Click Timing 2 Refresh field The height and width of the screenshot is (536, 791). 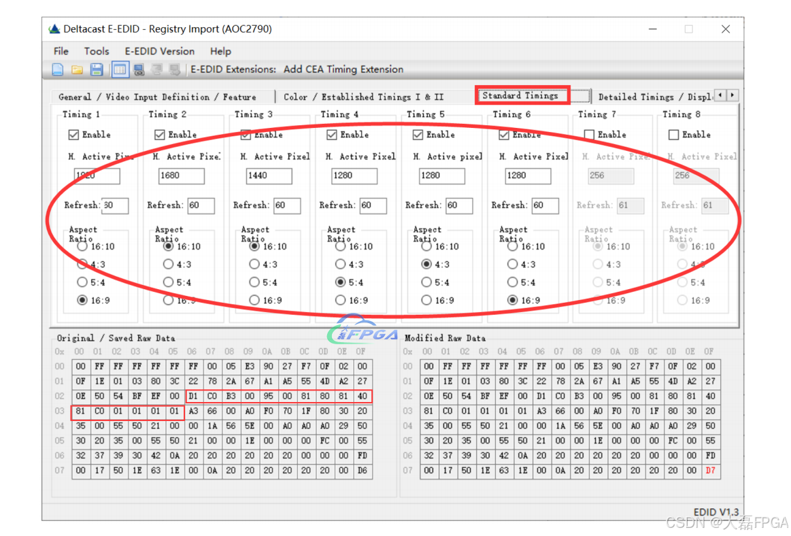(201, 205)
